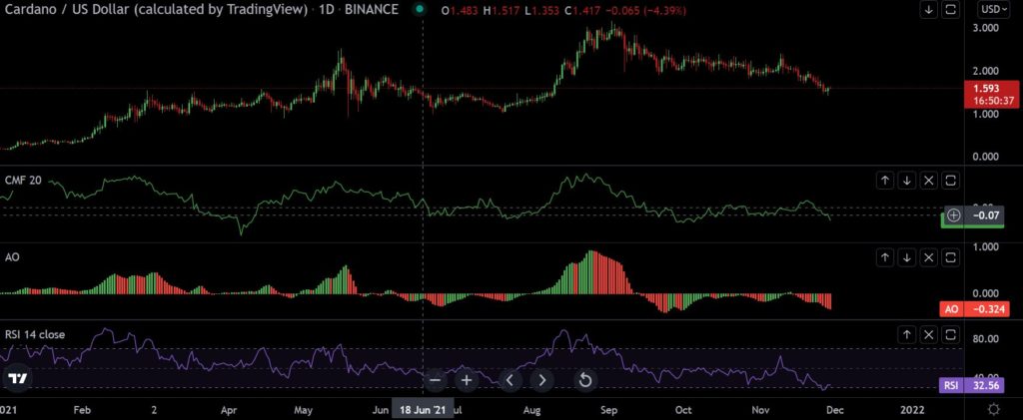Move the RSI pane up
1023x420 pixels.
tap(907, 335)
